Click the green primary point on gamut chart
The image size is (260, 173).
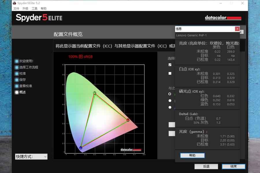click(94, 93)
